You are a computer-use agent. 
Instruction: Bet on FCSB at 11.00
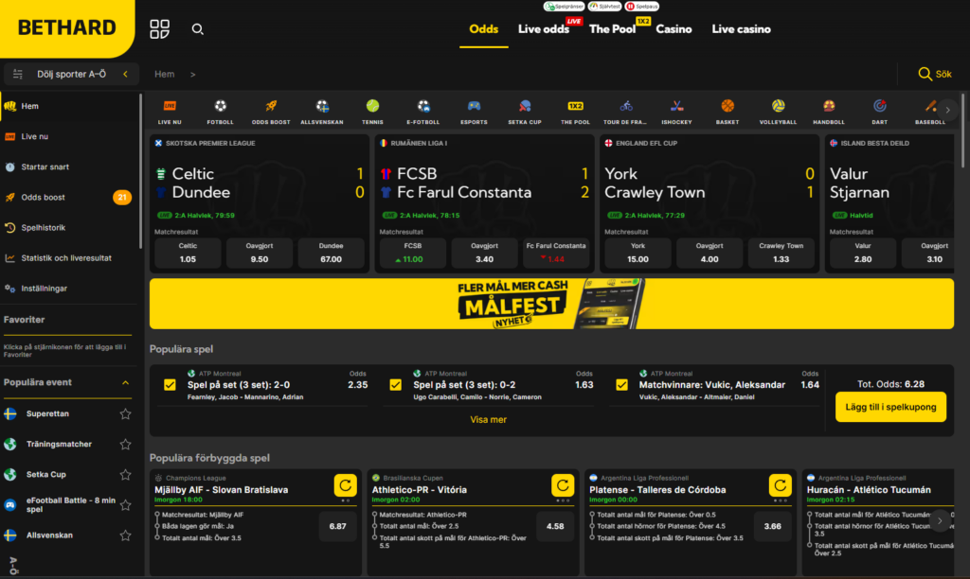click(413, 253)
